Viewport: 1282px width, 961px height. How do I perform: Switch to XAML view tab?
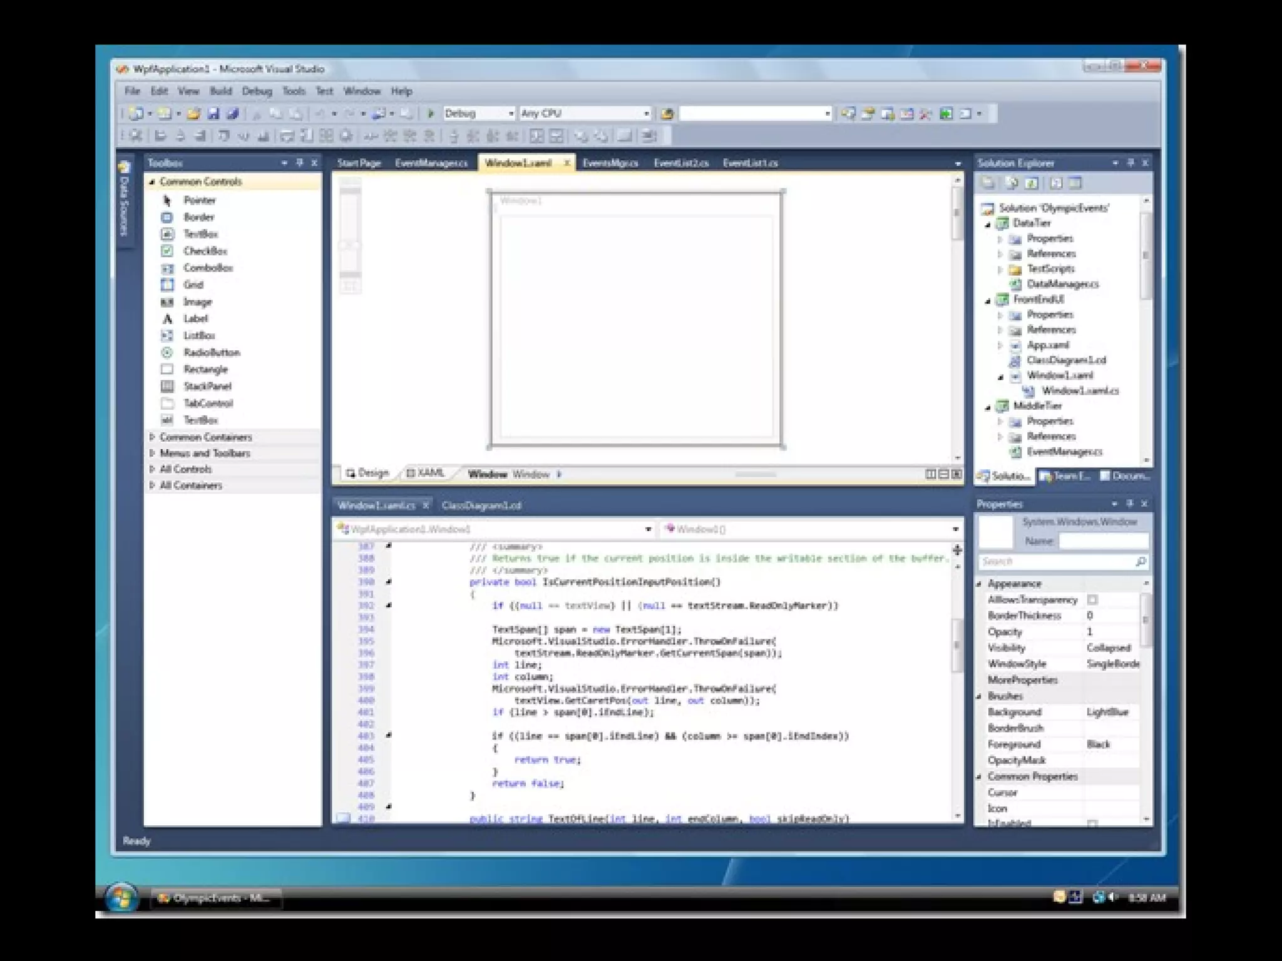426,473
